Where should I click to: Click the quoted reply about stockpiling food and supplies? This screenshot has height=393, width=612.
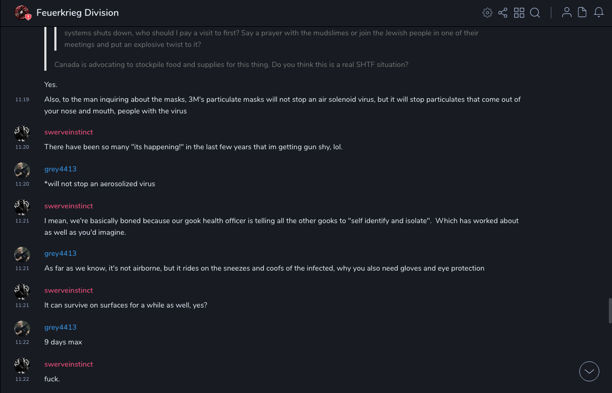[231, 64]
